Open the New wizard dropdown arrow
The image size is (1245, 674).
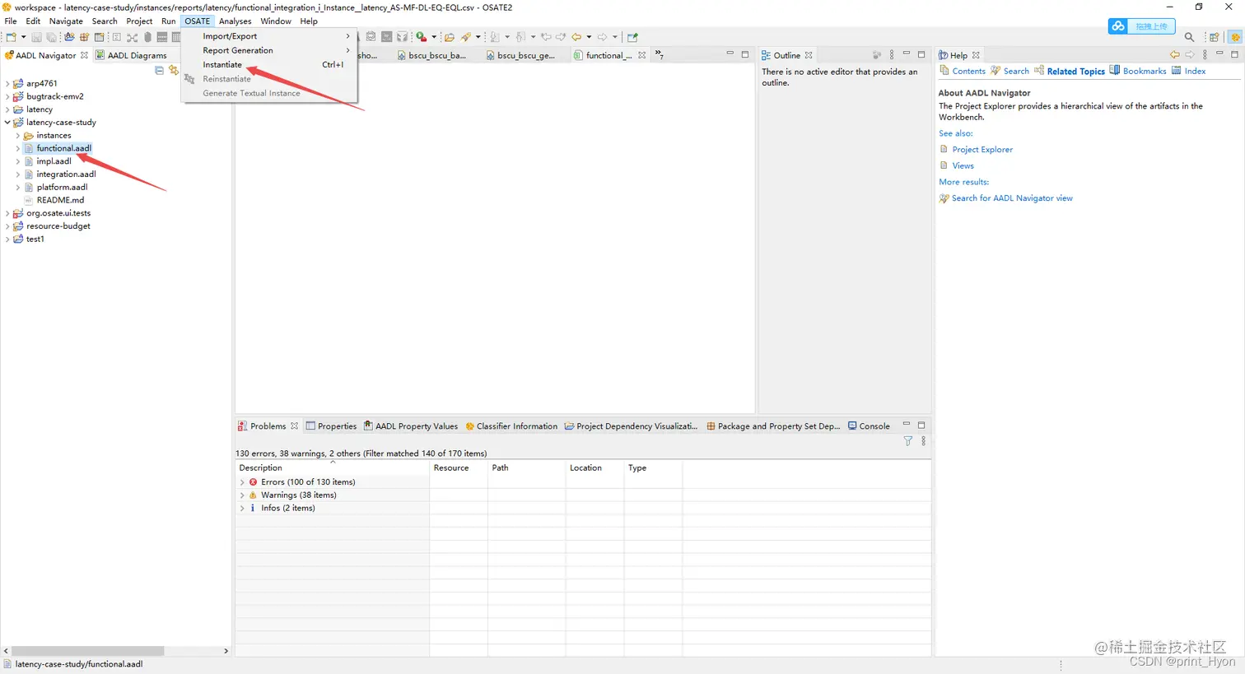click(x=23, y=37)
